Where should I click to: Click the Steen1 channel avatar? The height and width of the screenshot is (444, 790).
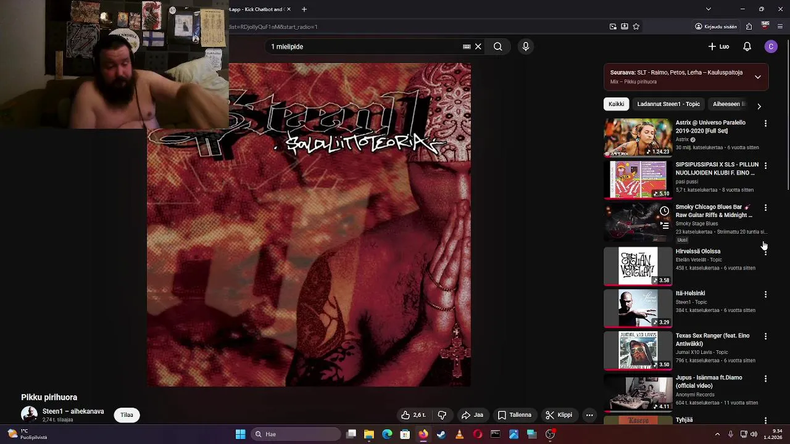pos(29,415)
